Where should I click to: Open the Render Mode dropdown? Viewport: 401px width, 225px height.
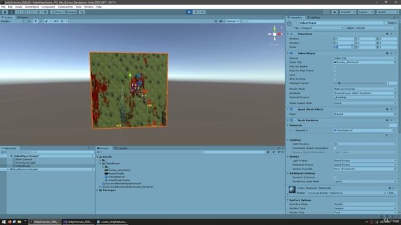[x=365, y=89]
